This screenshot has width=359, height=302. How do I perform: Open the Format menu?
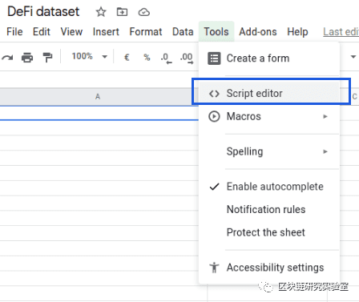146,32
